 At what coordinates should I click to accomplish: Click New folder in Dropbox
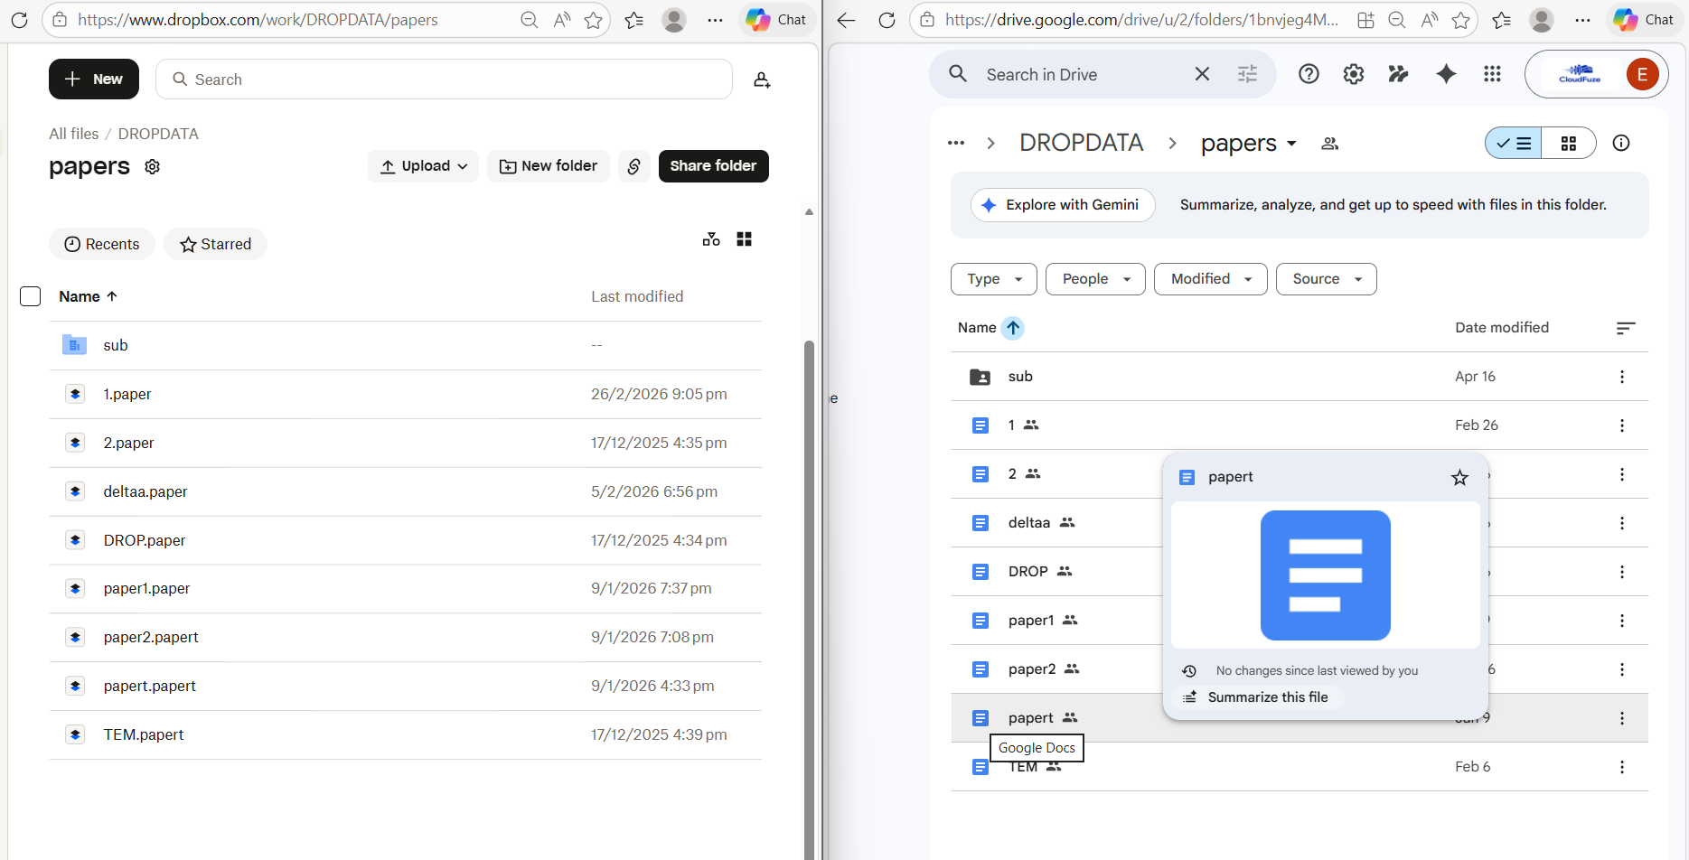point(549,166)
